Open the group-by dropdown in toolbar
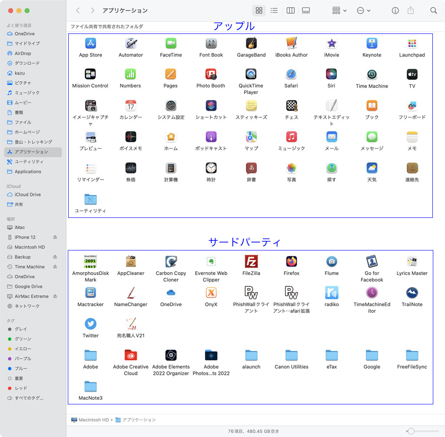The image size is (445, 437). point(339,10)
